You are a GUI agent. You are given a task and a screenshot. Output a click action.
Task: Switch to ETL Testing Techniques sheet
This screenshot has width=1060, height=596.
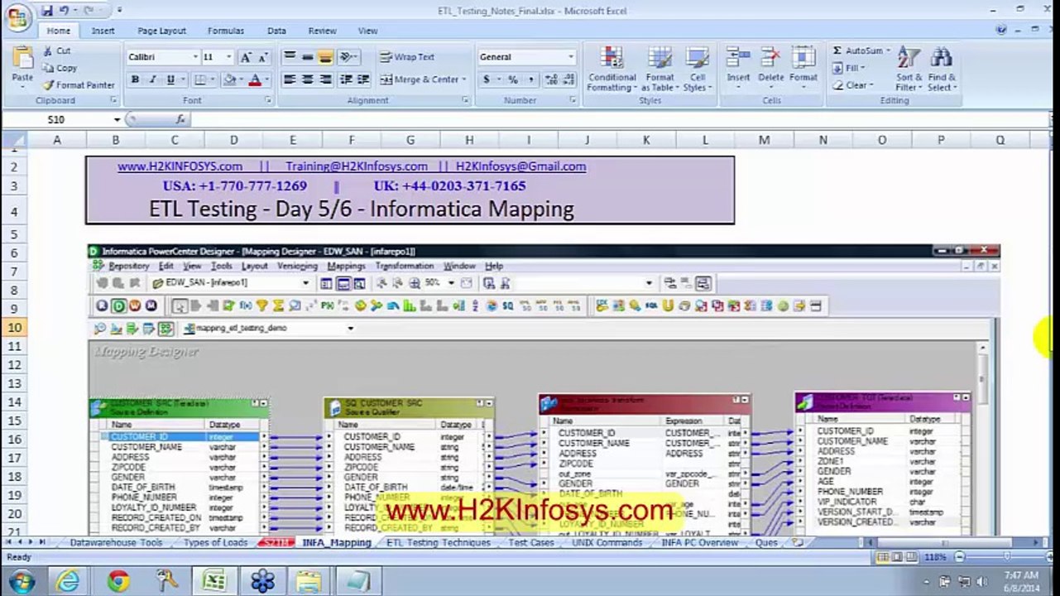438,543
